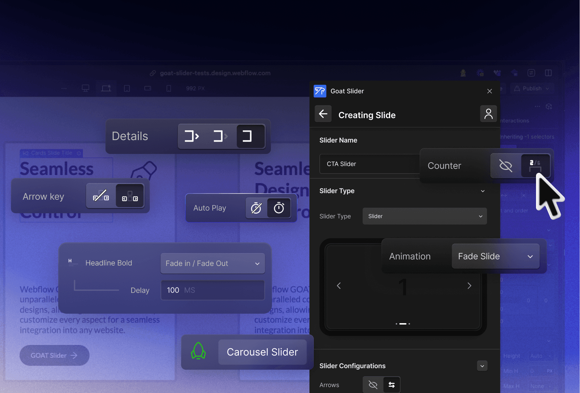Click the GOAT Slider arrow button
Viewport: 580px width, 393px height.
[x=55, y=355]
